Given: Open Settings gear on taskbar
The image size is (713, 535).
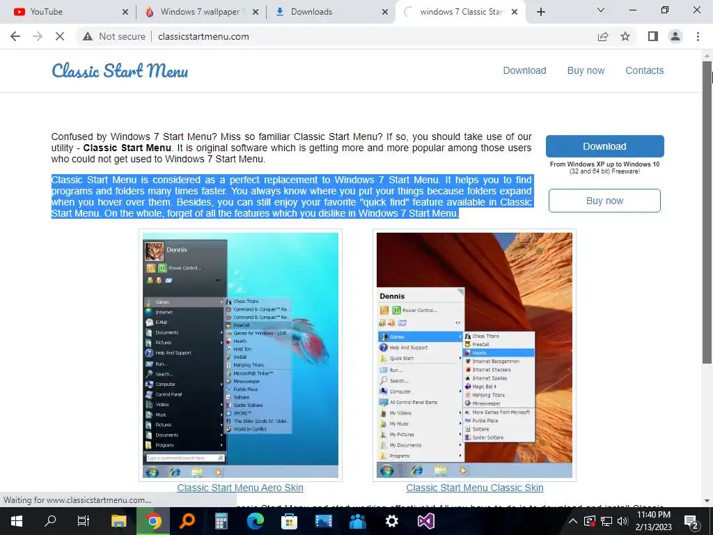Looking at the screenshot, I should (391, 521).
